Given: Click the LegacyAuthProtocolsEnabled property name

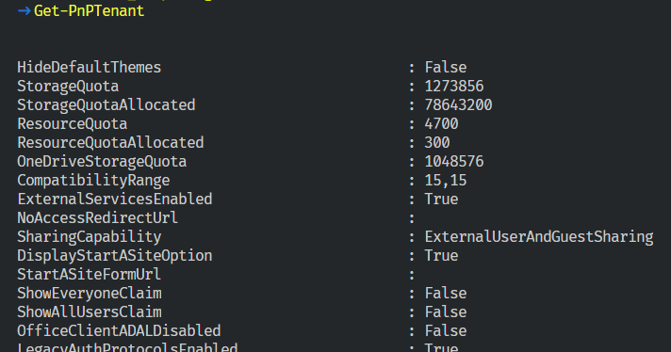Looking at the screenshot, I should pos(127,347).
